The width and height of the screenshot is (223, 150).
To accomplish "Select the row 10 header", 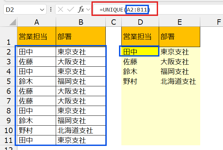I will pyautogui.click(x=8, y=130).
